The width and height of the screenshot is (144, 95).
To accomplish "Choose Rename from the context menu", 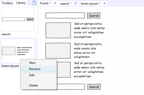I will coord(39,69).
